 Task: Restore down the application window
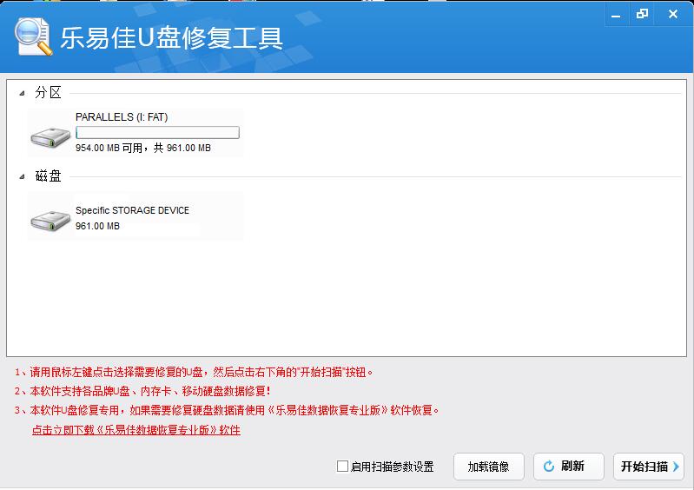642,14
